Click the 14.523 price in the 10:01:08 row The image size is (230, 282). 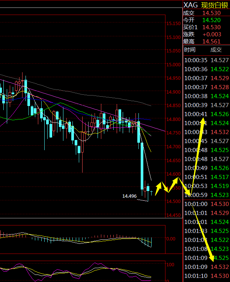pos(220,249)
